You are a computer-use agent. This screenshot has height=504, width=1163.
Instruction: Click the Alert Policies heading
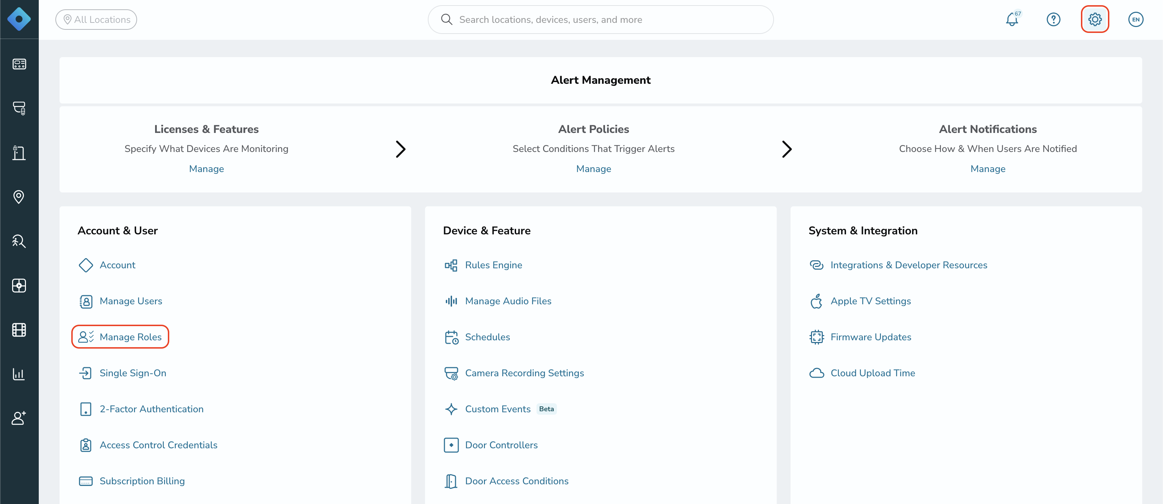593,129
